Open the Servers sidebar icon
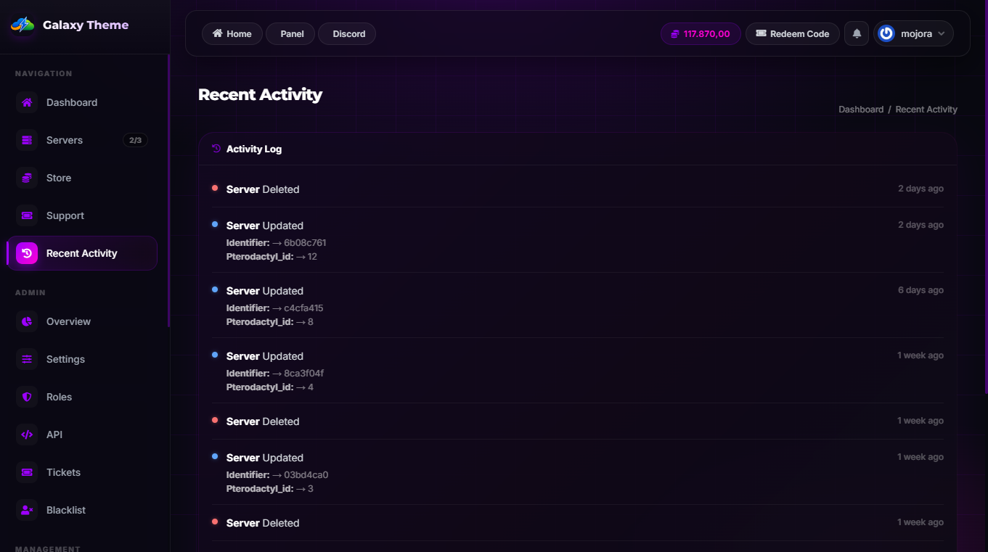 click(x=27, y=140)
